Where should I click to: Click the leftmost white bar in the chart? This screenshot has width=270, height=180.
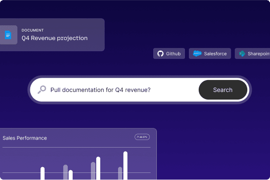[x=43, y=173]
